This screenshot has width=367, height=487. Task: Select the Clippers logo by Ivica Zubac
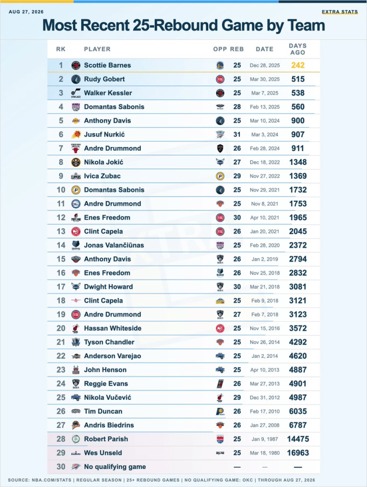pyautogui.click(x=76, y=176)
